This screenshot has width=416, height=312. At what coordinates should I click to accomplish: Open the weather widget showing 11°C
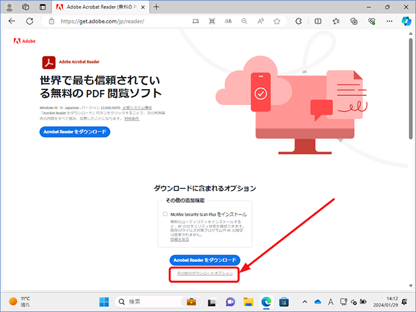19,302
